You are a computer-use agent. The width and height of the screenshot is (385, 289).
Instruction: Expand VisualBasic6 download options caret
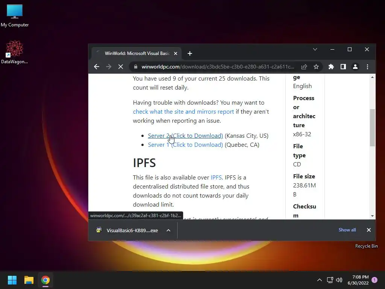point(168,230)
